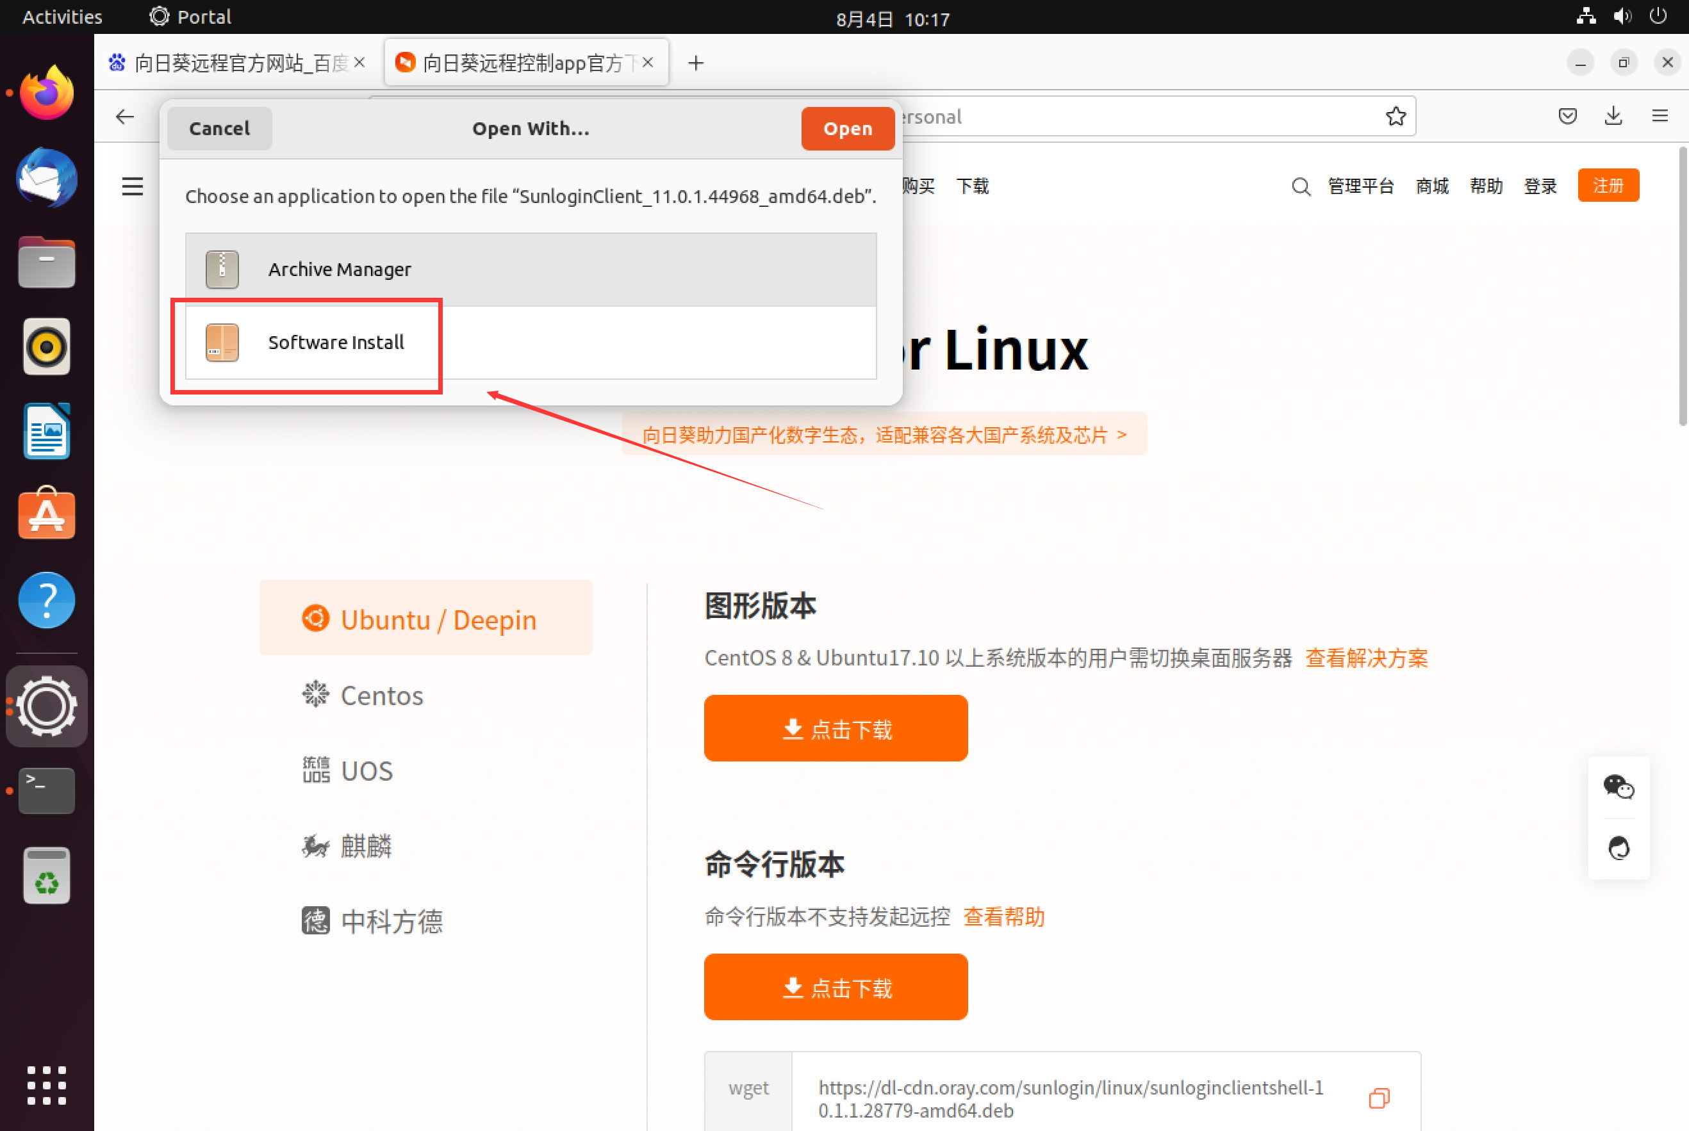Click the WeChat contact icon

click(x=1619, y=786)
